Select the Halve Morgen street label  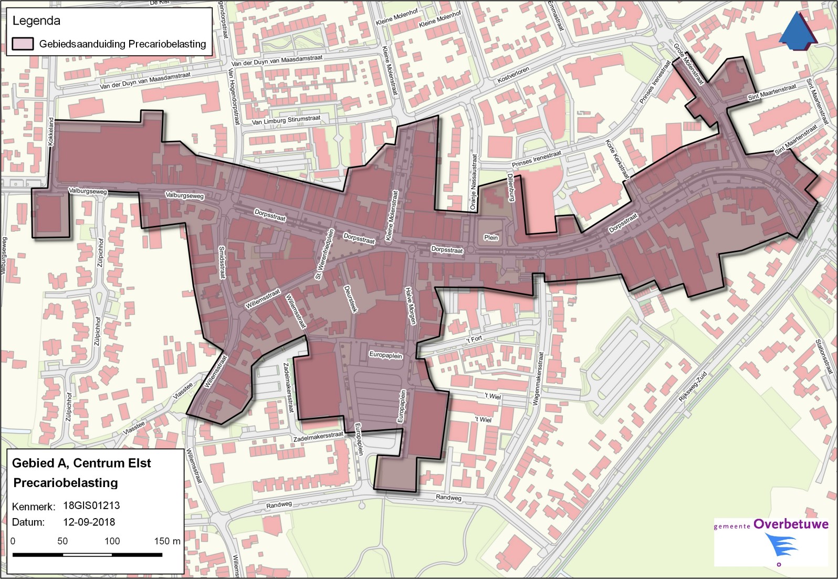tap(410, 305)
